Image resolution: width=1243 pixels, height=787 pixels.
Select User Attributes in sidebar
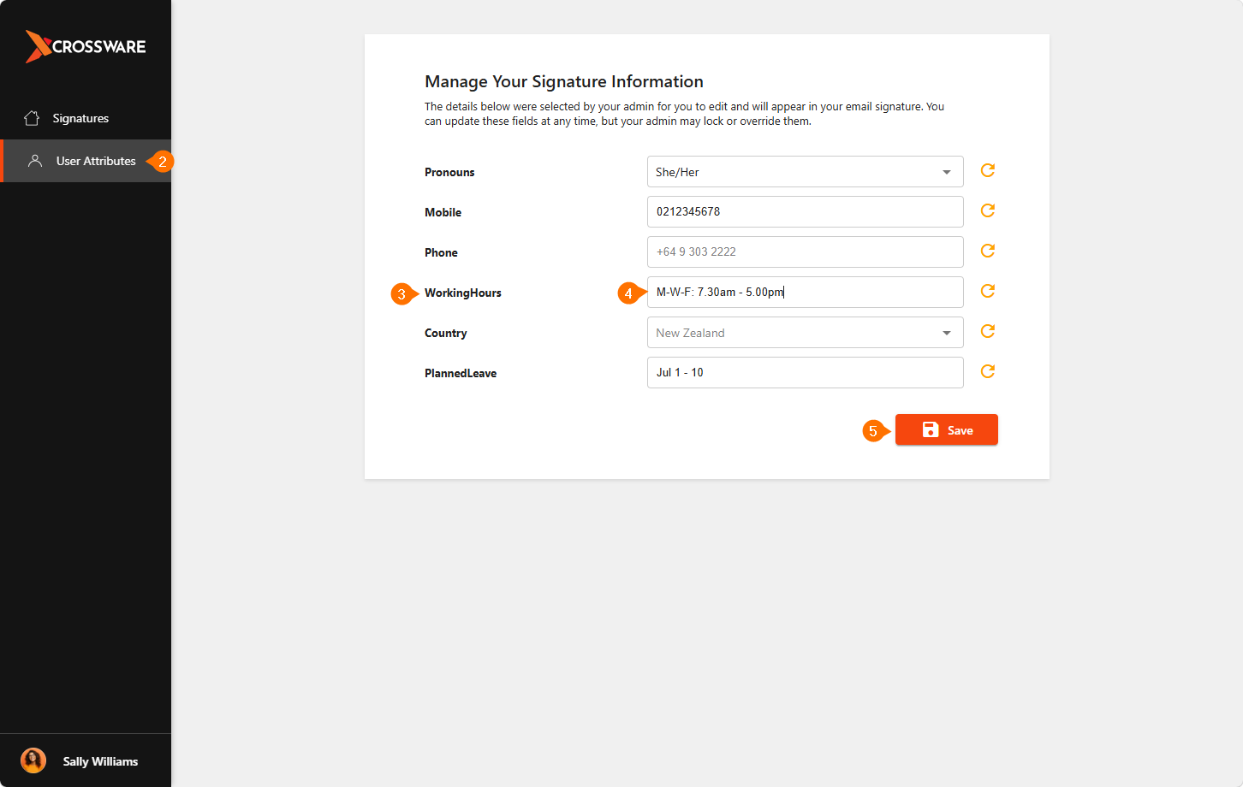86,161
